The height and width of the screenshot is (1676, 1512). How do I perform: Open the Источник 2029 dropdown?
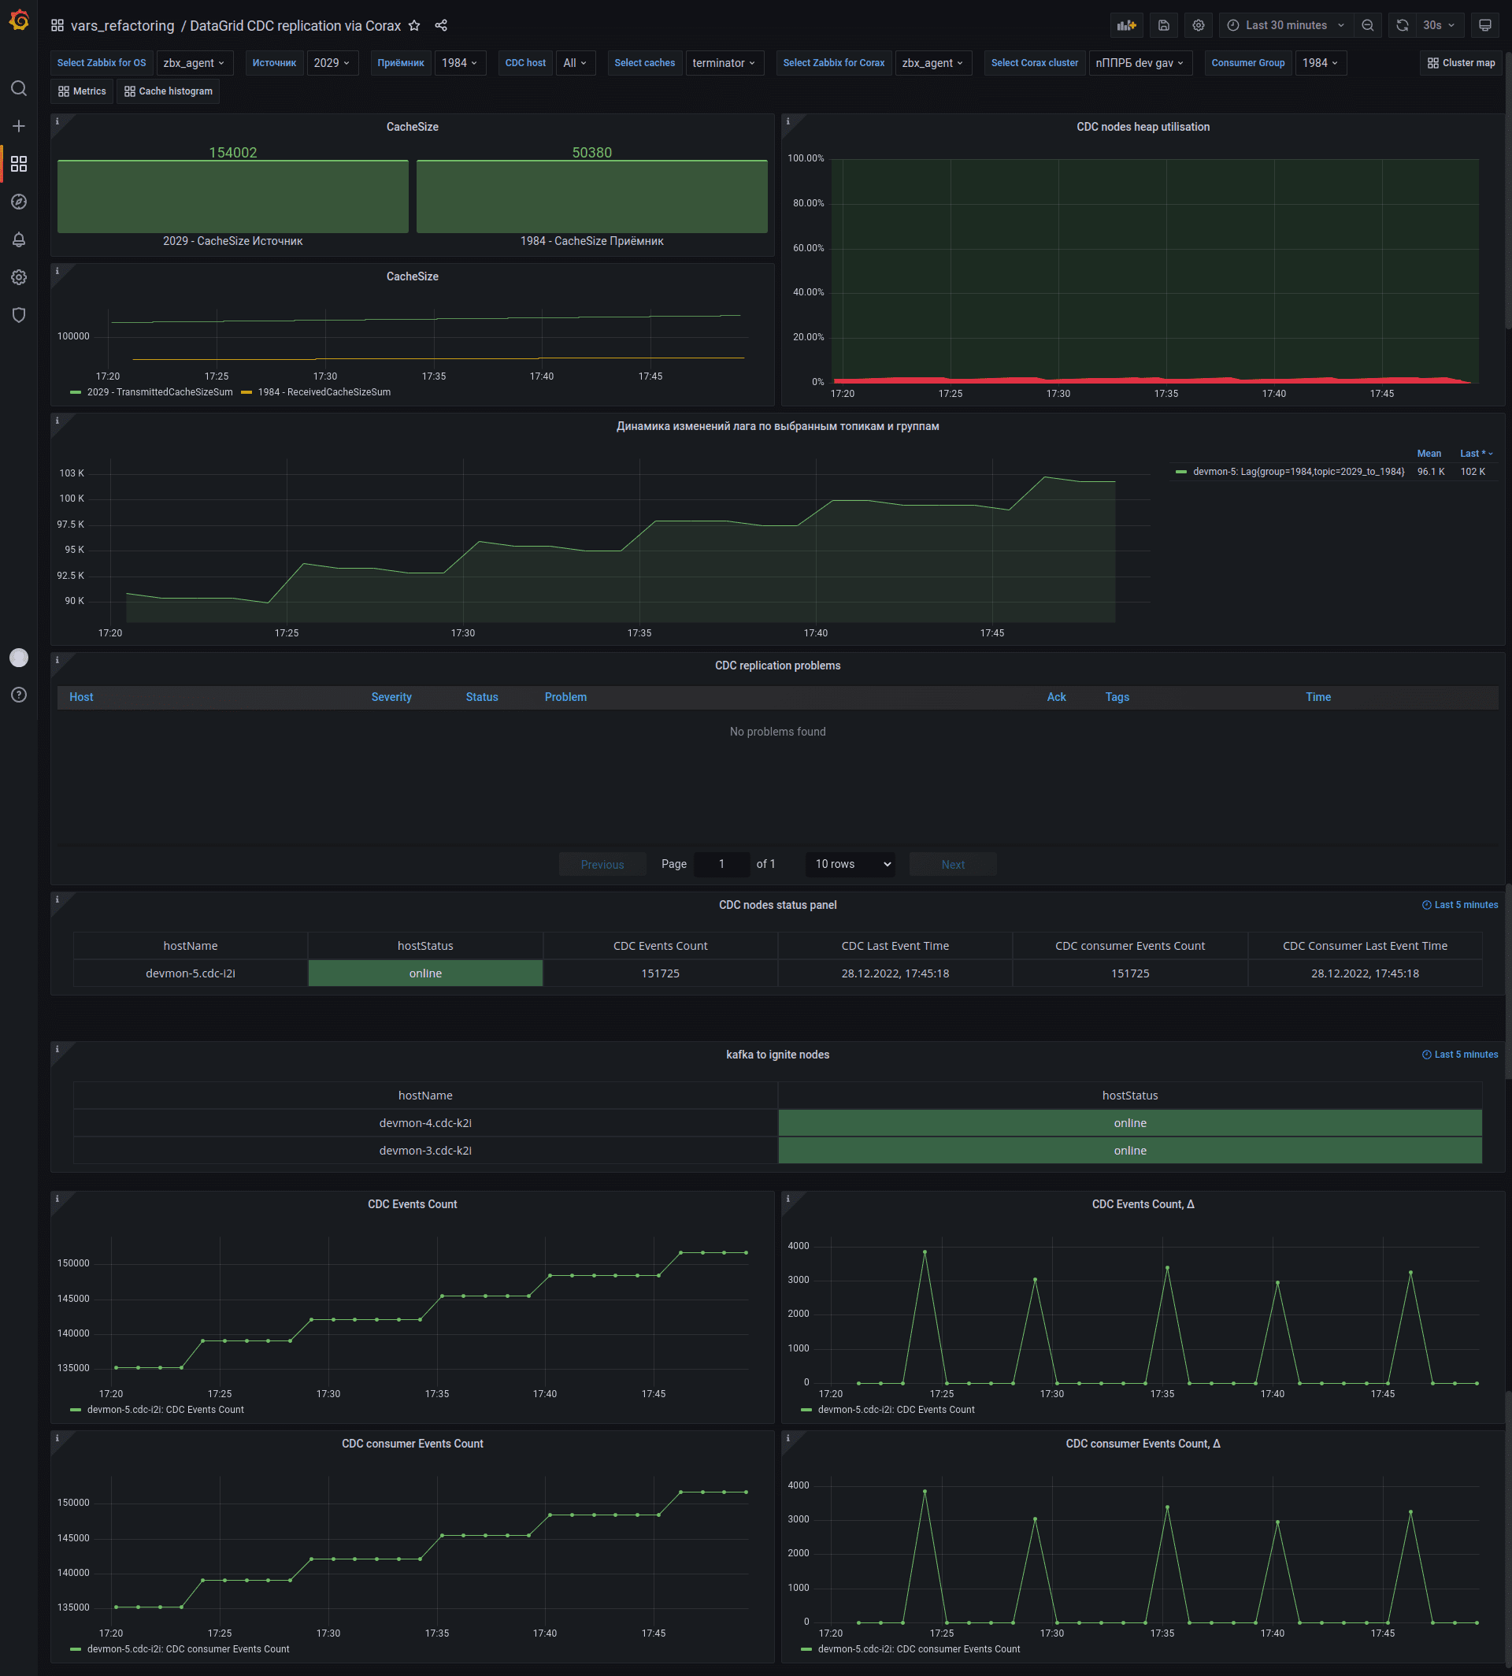pos(332,63)
